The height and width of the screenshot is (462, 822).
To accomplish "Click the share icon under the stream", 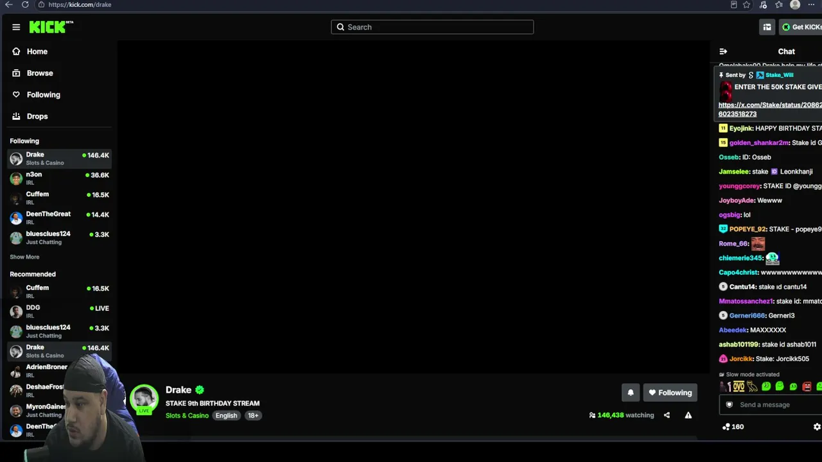I will pos(667,415).
